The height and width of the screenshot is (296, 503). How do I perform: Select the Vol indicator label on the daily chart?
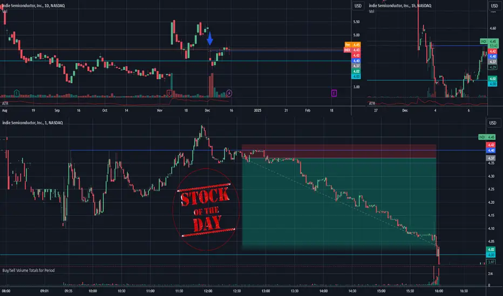(x=4, y=11)
